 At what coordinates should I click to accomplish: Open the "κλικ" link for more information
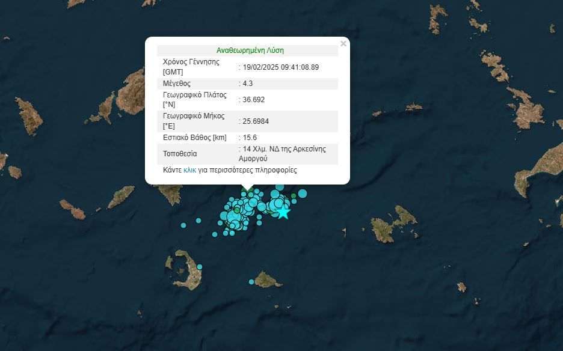coord(189,171)
